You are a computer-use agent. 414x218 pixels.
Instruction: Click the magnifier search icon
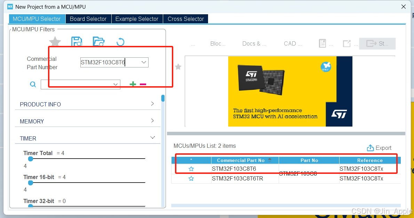[x=33, y=84]
